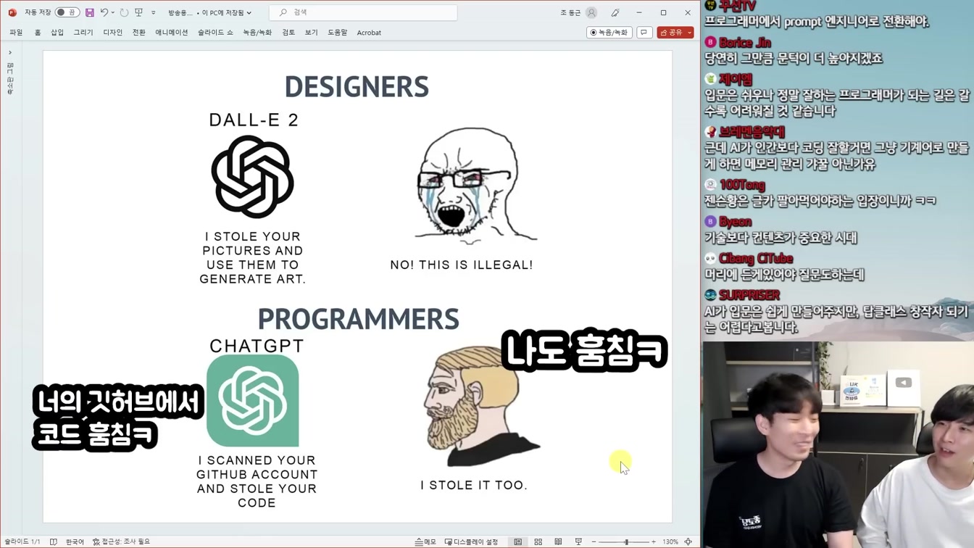
Task: Click the 녹음/녹화 record button at top right
Action: 609,33
